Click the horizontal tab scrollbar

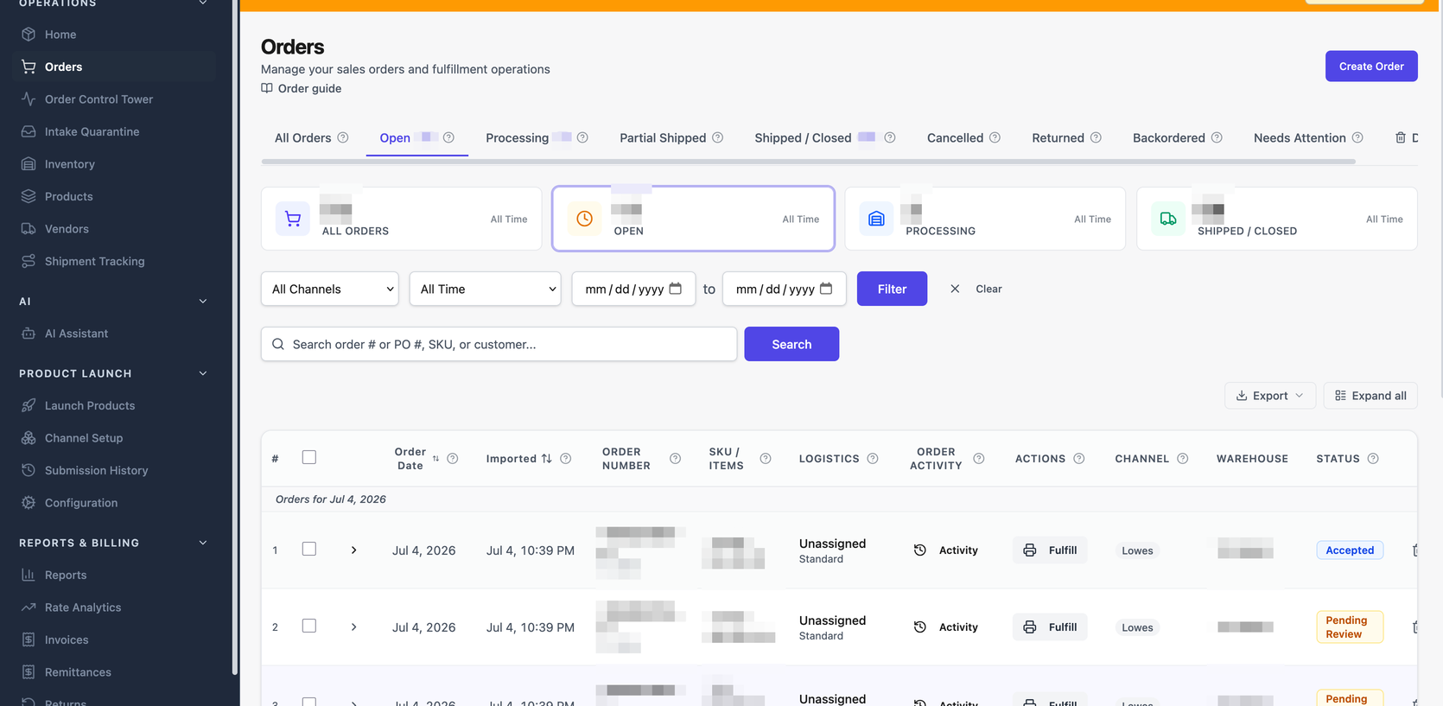[808, 162]
